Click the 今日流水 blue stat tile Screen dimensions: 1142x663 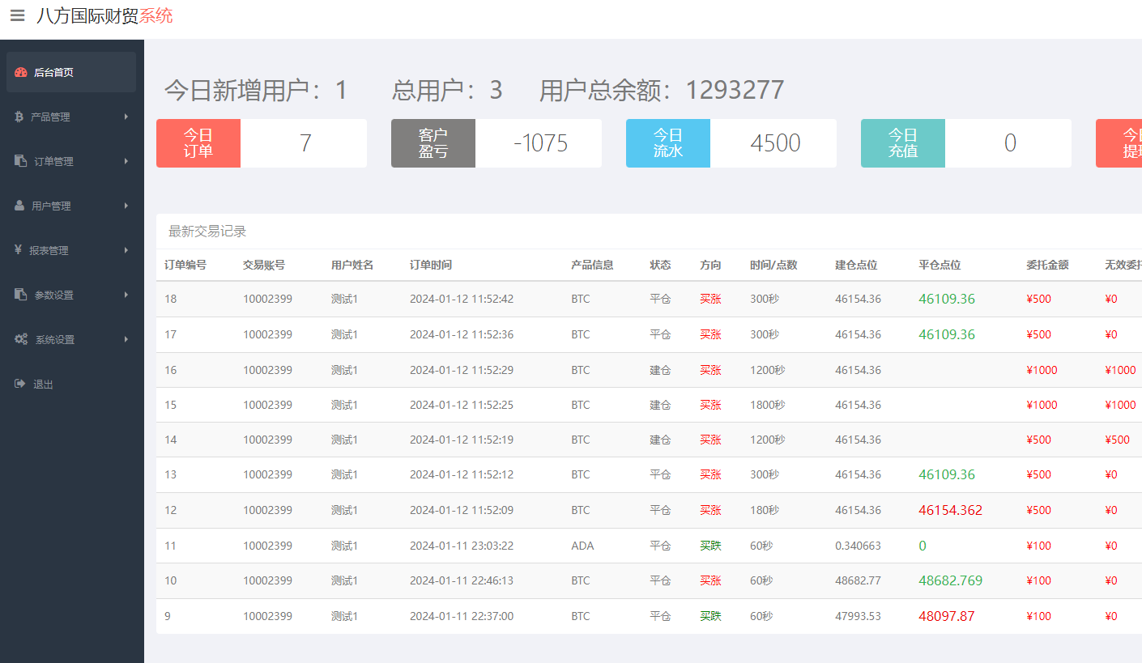(x=668, y=143)
